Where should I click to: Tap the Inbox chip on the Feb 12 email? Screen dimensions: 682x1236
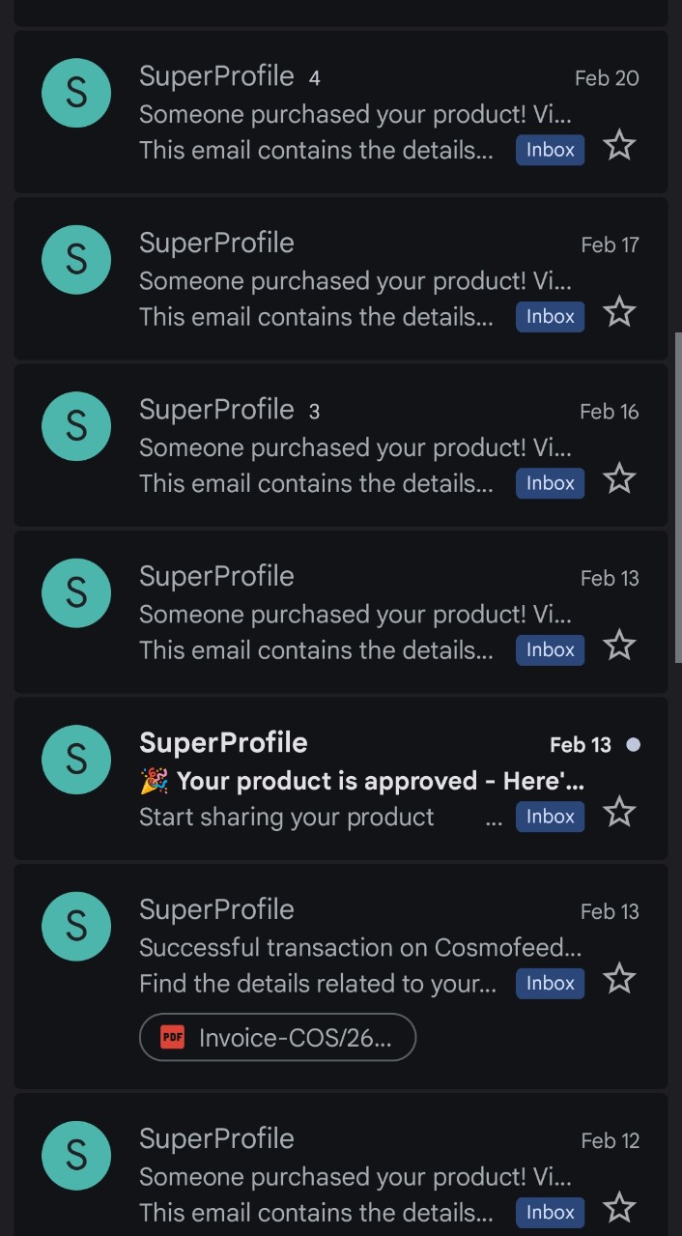click(550, 1212)
